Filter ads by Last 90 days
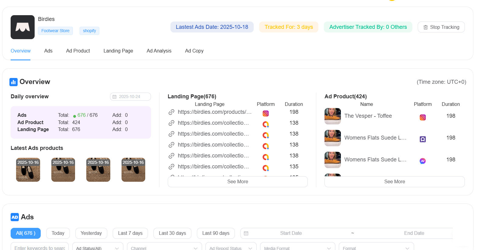This screenshot has height=250, width=477. (x=216, y=233)
